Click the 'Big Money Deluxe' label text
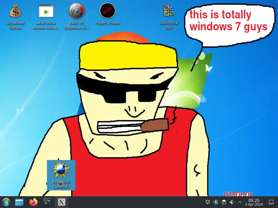 coord(15,25)
